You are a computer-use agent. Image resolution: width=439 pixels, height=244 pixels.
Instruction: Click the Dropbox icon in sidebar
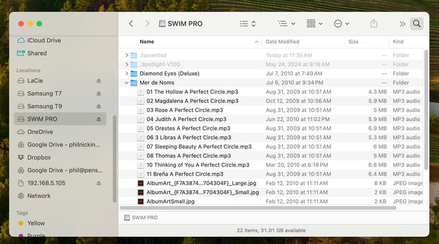pyautogui.click(x=21, y=157)
